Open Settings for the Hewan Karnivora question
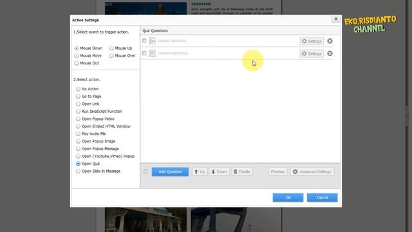The width and height of the screenshot is (412, 232). point(312,41)
